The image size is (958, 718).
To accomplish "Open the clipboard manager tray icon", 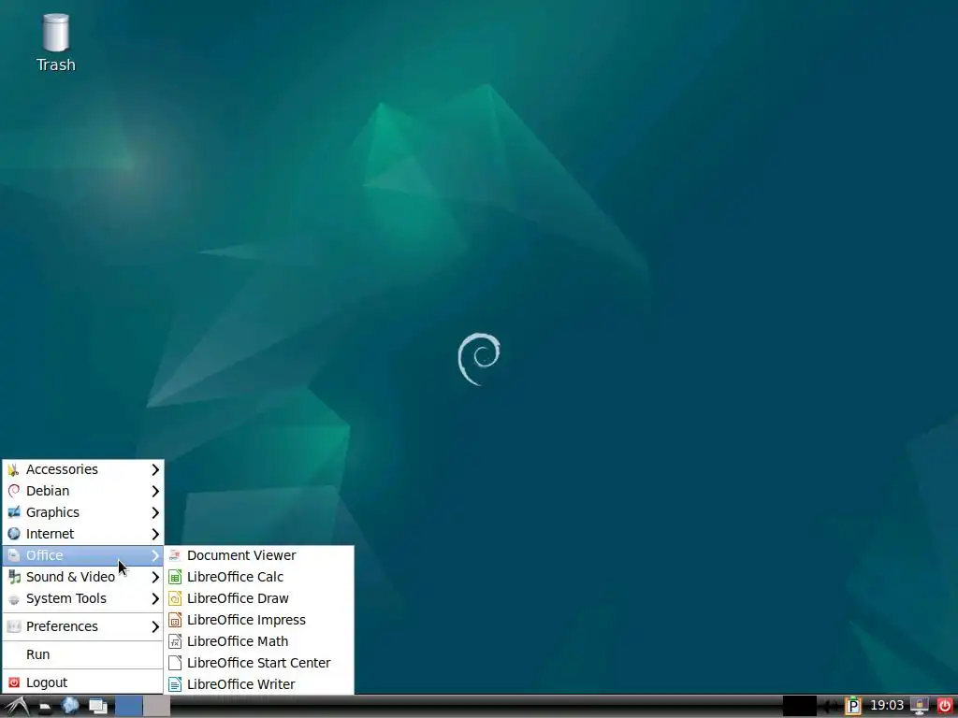I will click(853, 707).
